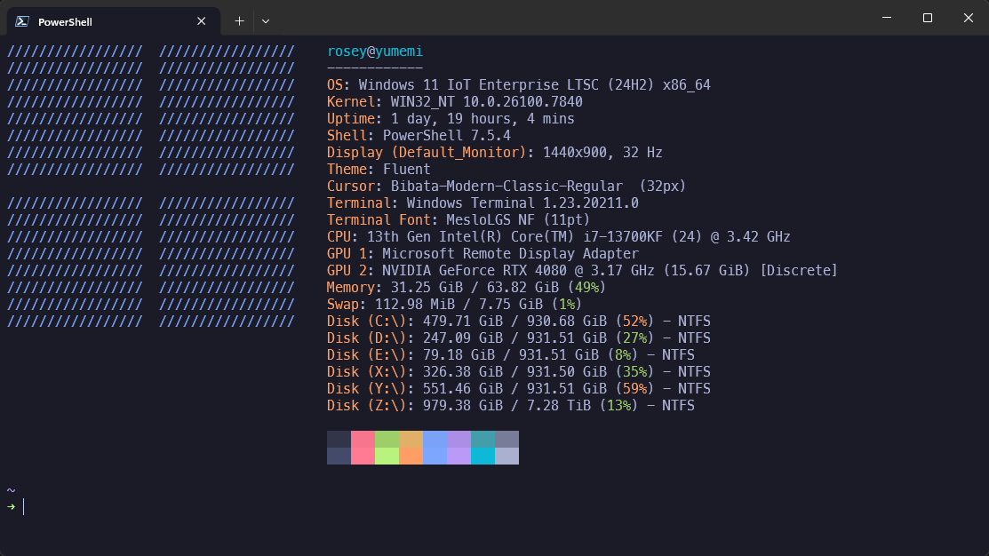This screenshot has height=556, width=989.
Task: Click the Theme Fluent line
Action: coord(379,170)
